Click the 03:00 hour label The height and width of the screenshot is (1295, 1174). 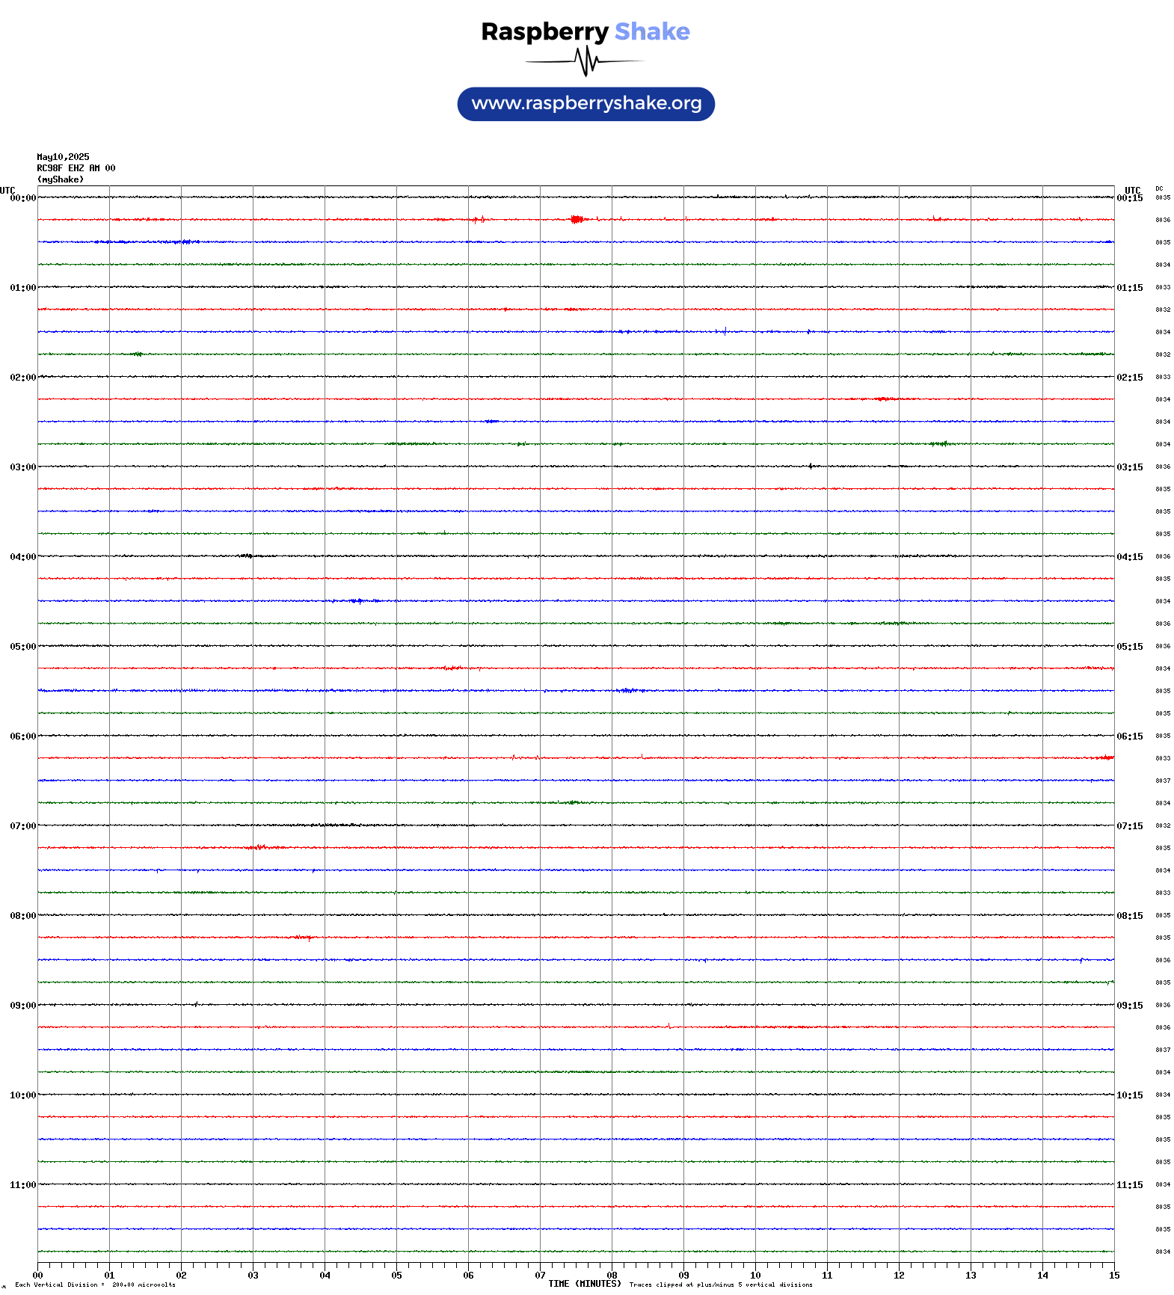pyautogui.click(x=22, y=467)
